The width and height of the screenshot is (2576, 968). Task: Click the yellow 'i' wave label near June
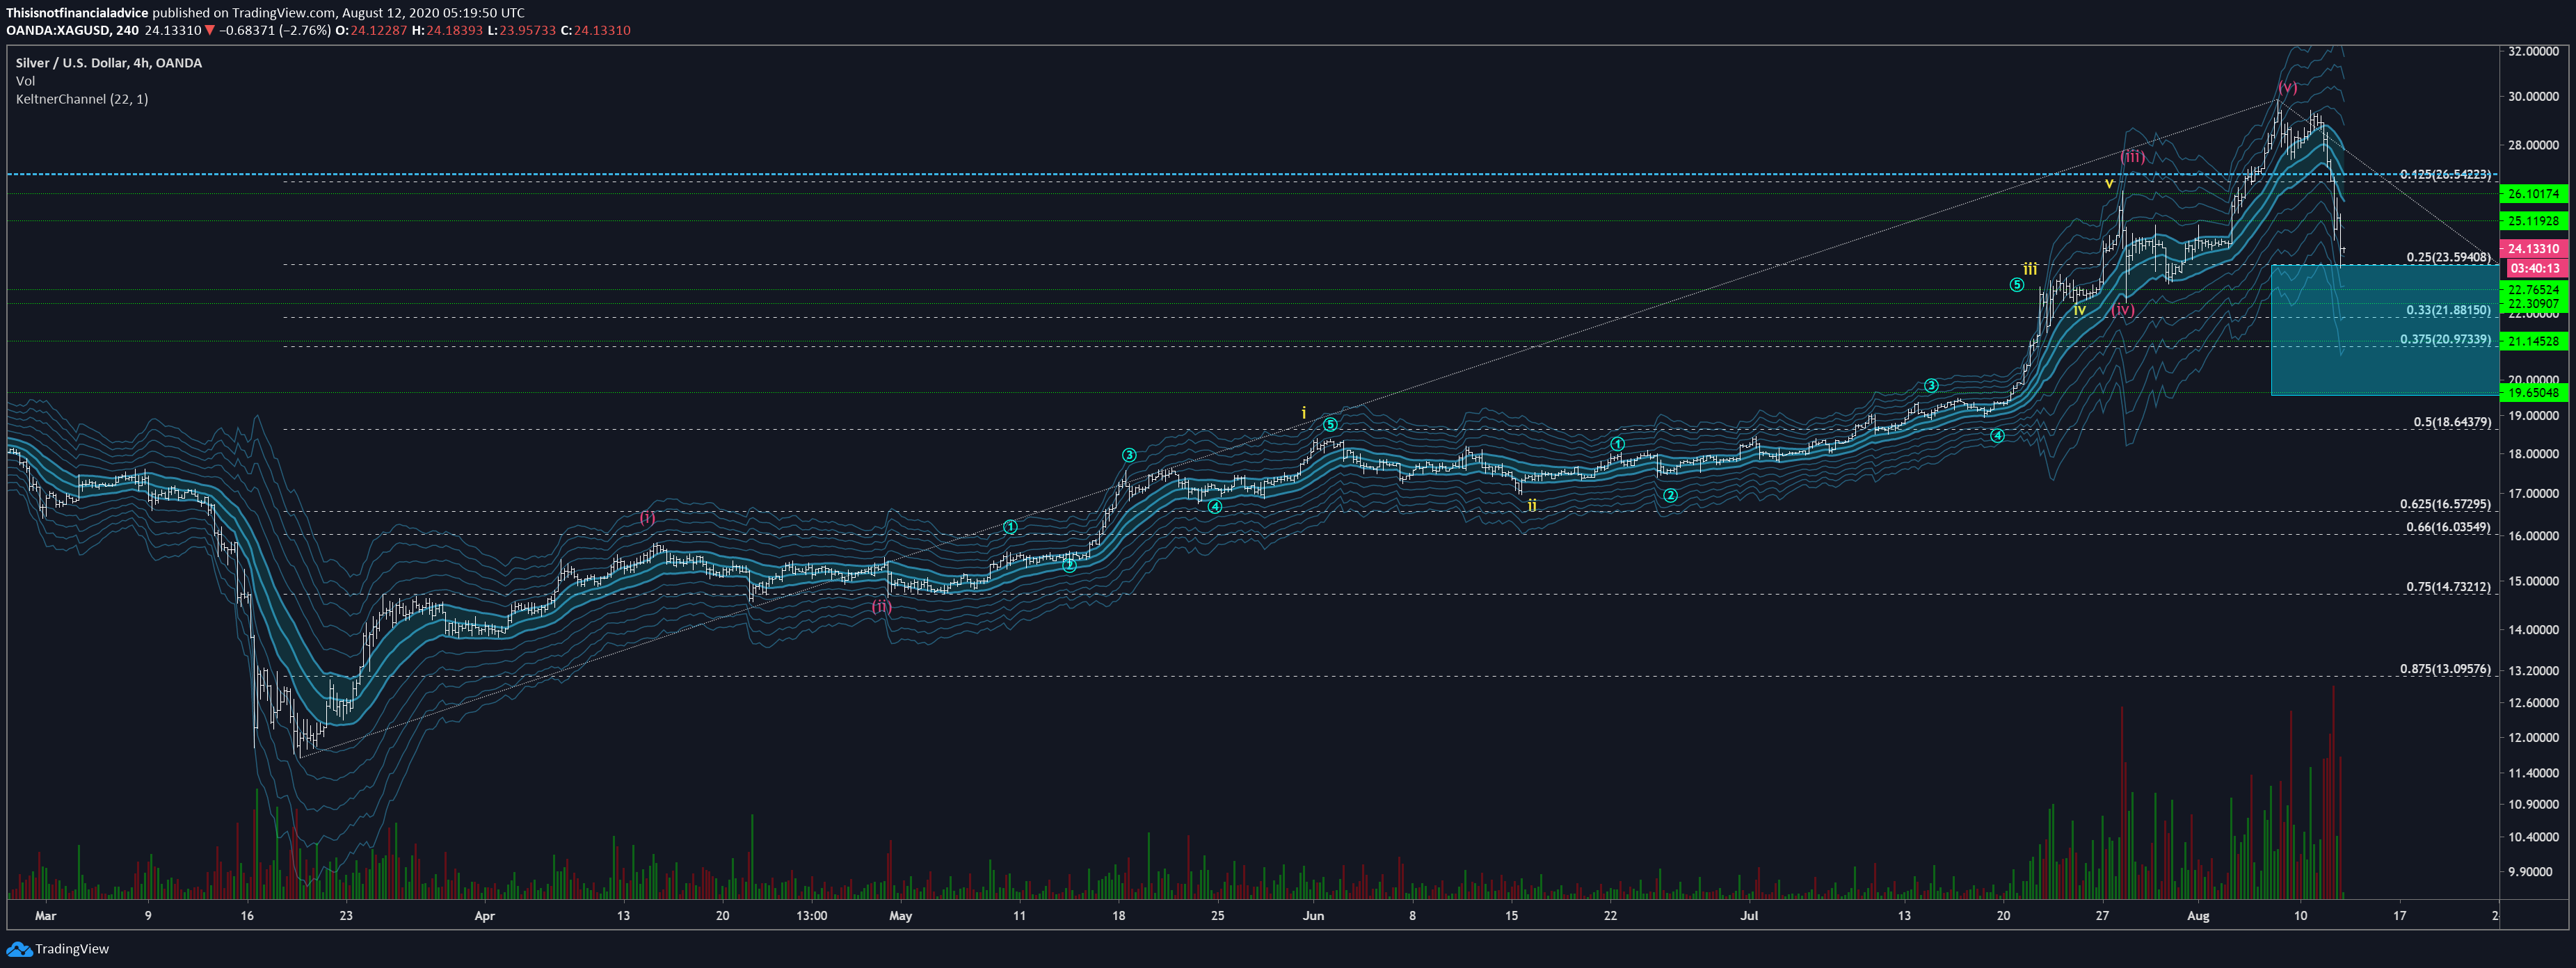[x=1304, y=413]
